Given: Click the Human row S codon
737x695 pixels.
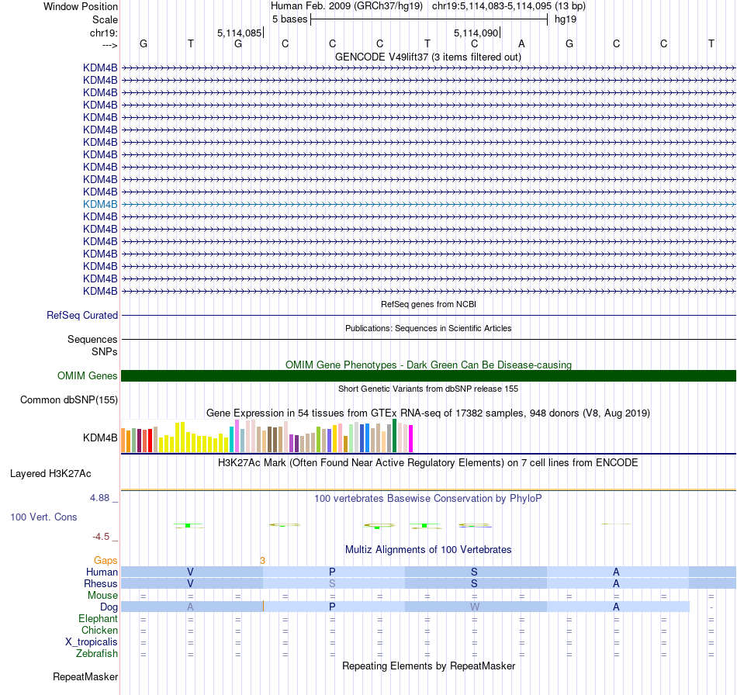Looking at the screenshot, I should point(474,572).
